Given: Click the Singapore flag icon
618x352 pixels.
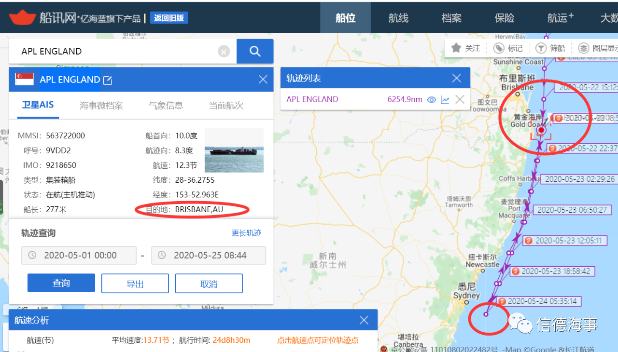Looking at the screenshot, I should tap(25, 79).
